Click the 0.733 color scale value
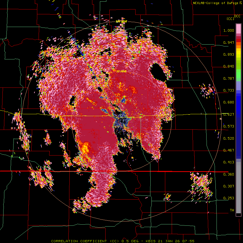Screen dimensions: 243x243 point(229,90)
